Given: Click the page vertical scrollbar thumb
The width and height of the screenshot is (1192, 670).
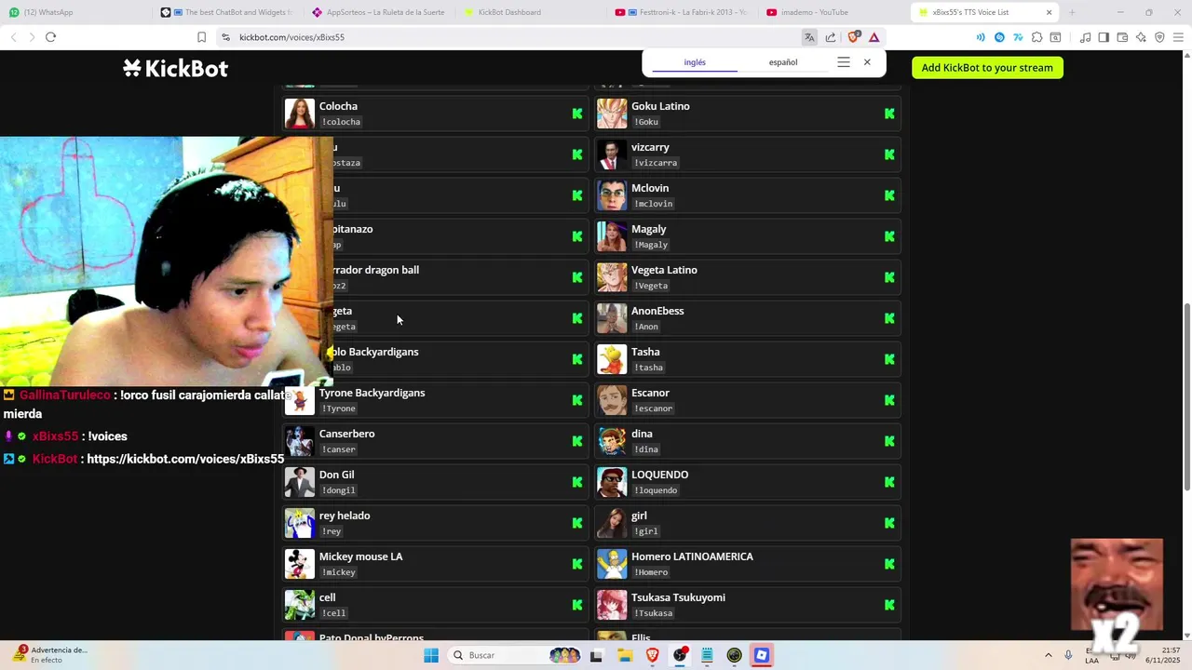Looking at the screenshot, I should click(1186, 397).
